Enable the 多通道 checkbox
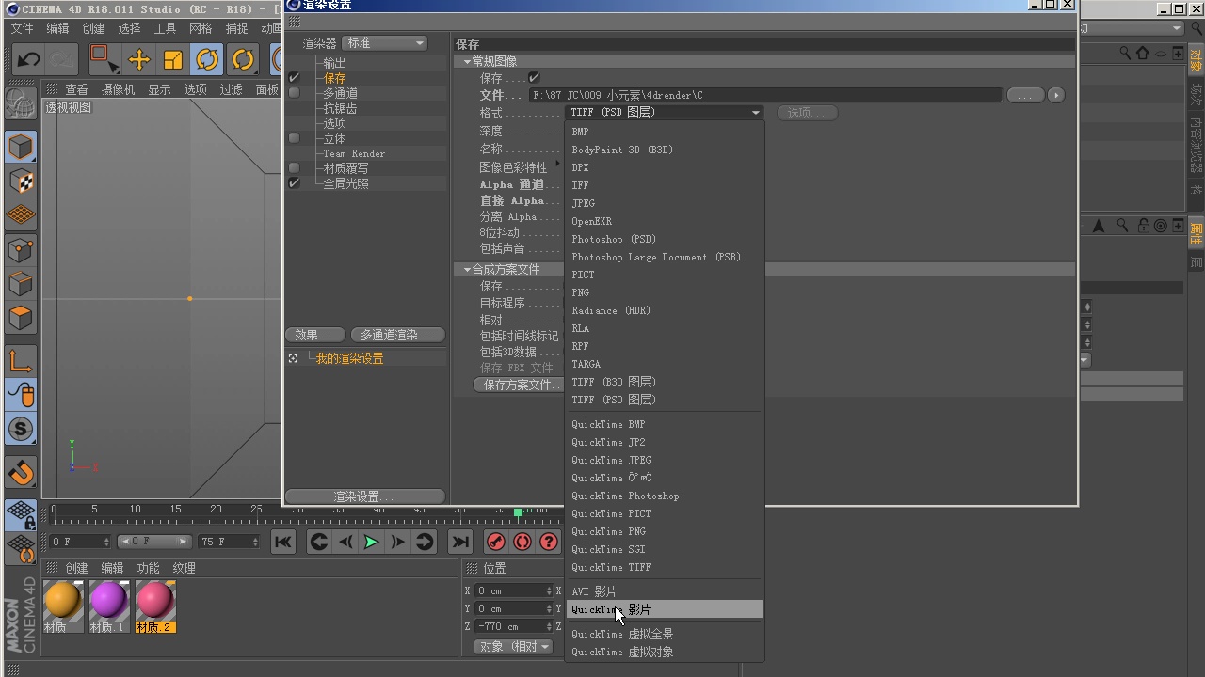 click(295, 93)
